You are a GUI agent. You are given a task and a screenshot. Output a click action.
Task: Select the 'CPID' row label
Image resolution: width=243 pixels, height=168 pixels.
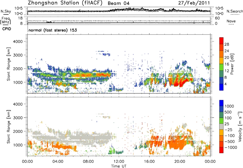(x=7, y=29)
